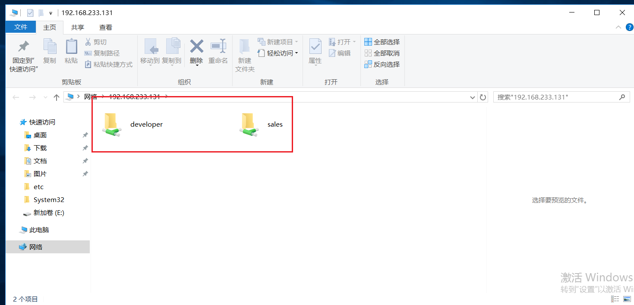Open Easy access (轻松访问) dropdown
Image resolution: width=634 pixels, height=305 pixels.
278,53
